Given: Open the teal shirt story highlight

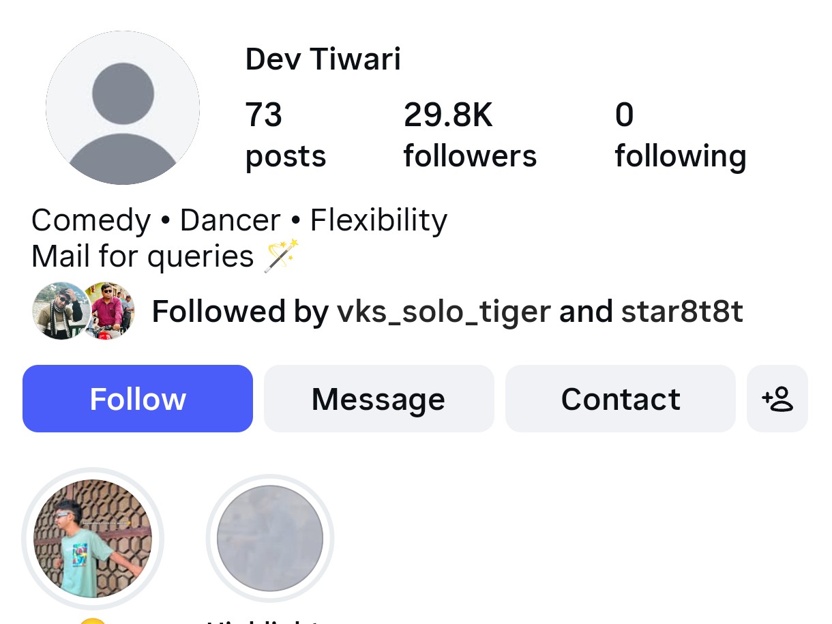Looking at the screenshot, I should [x=93, y=539].
